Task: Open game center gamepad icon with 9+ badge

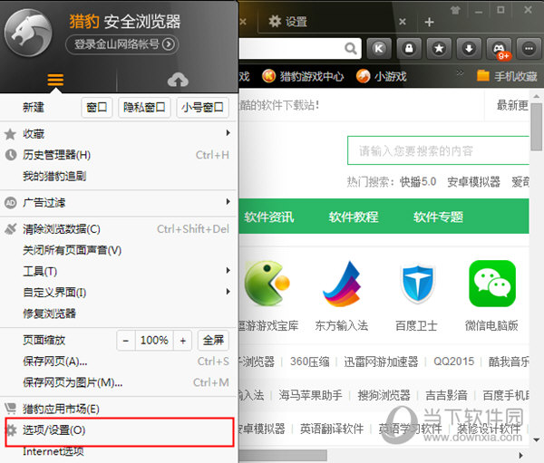Action: tap(498, 48)
